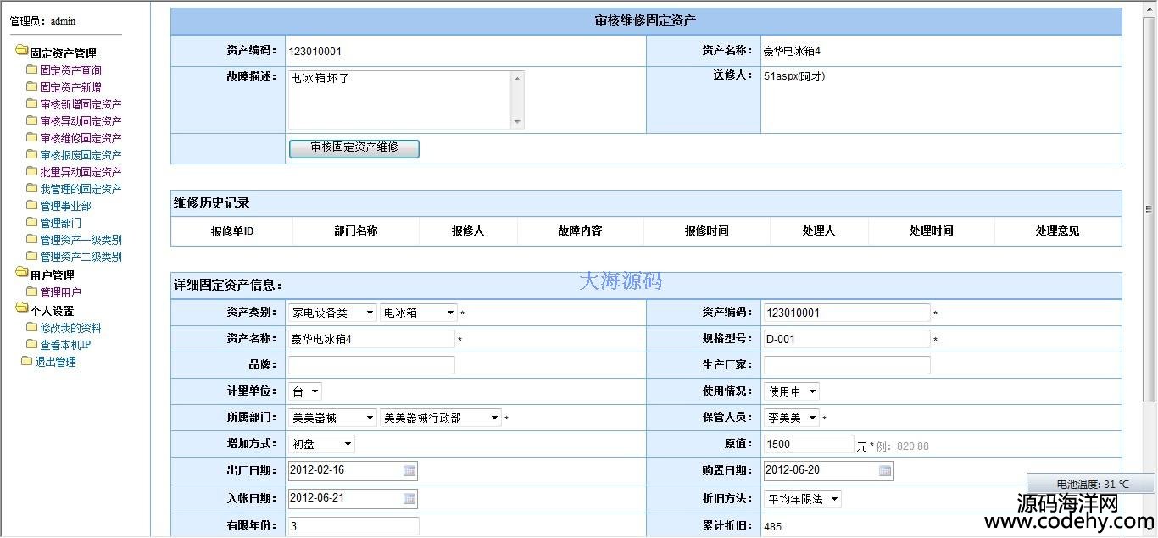Click the folder icon next to 审核报废固定资产
This screenshot has height=538, width=1158.
click(31, 154)
